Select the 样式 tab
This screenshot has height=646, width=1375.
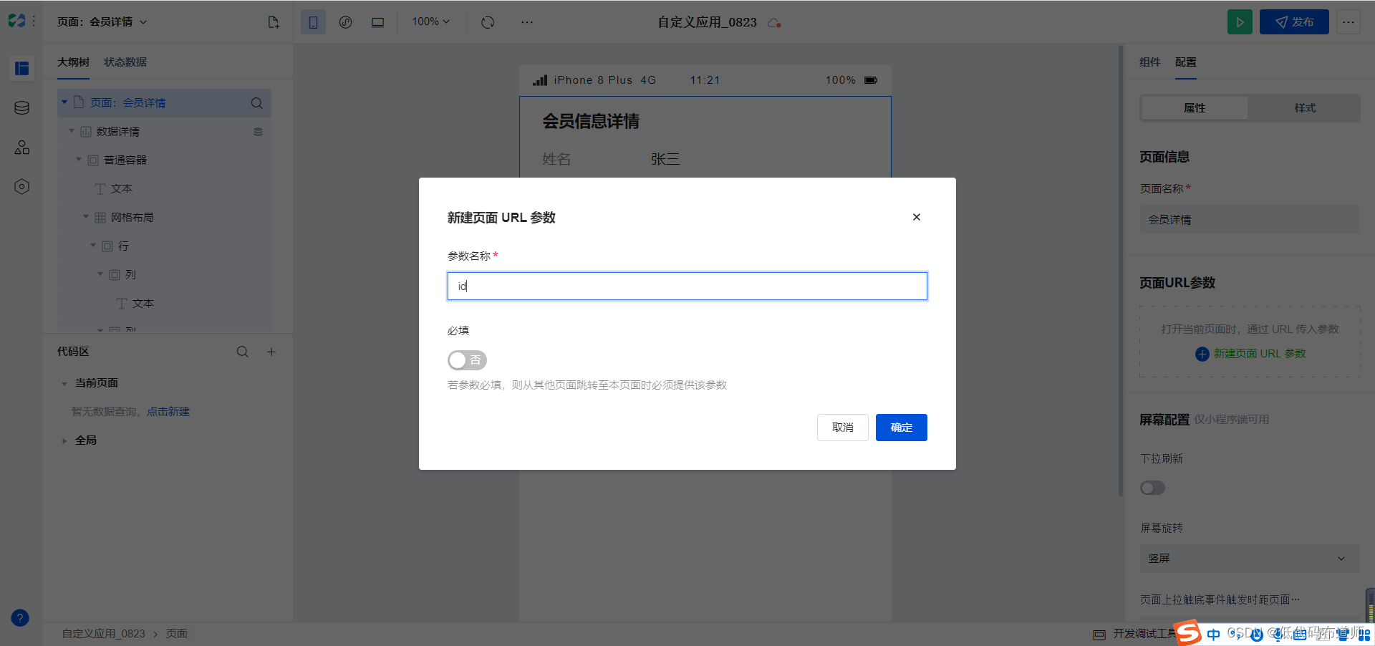click(x=1305, y=108)
